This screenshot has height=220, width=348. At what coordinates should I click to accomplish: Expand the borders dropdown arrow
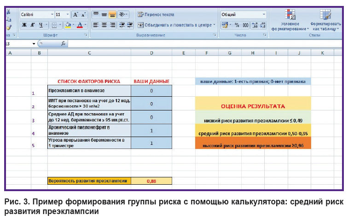tap(60, 25)
